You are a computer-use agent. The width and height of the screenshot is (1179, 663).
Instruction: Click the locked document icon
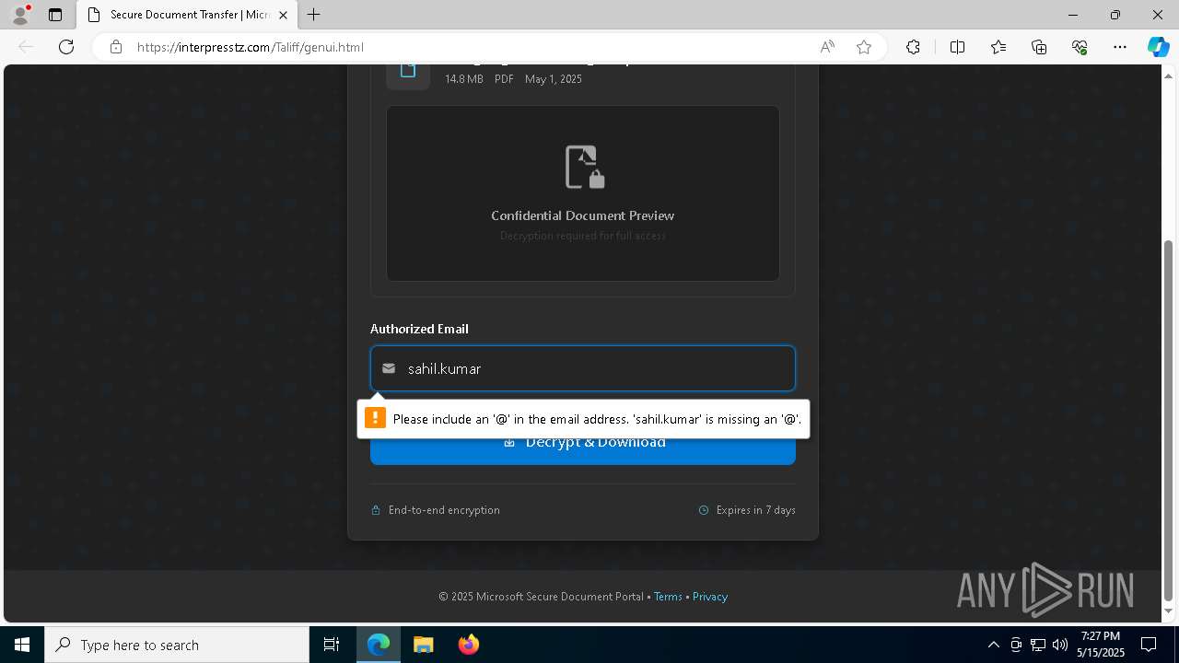[x=584, y=167]
